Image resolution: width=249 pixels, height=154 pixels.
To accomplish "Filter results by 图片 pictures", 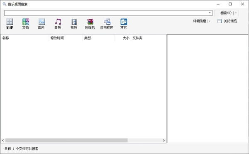I will (41, 24).
